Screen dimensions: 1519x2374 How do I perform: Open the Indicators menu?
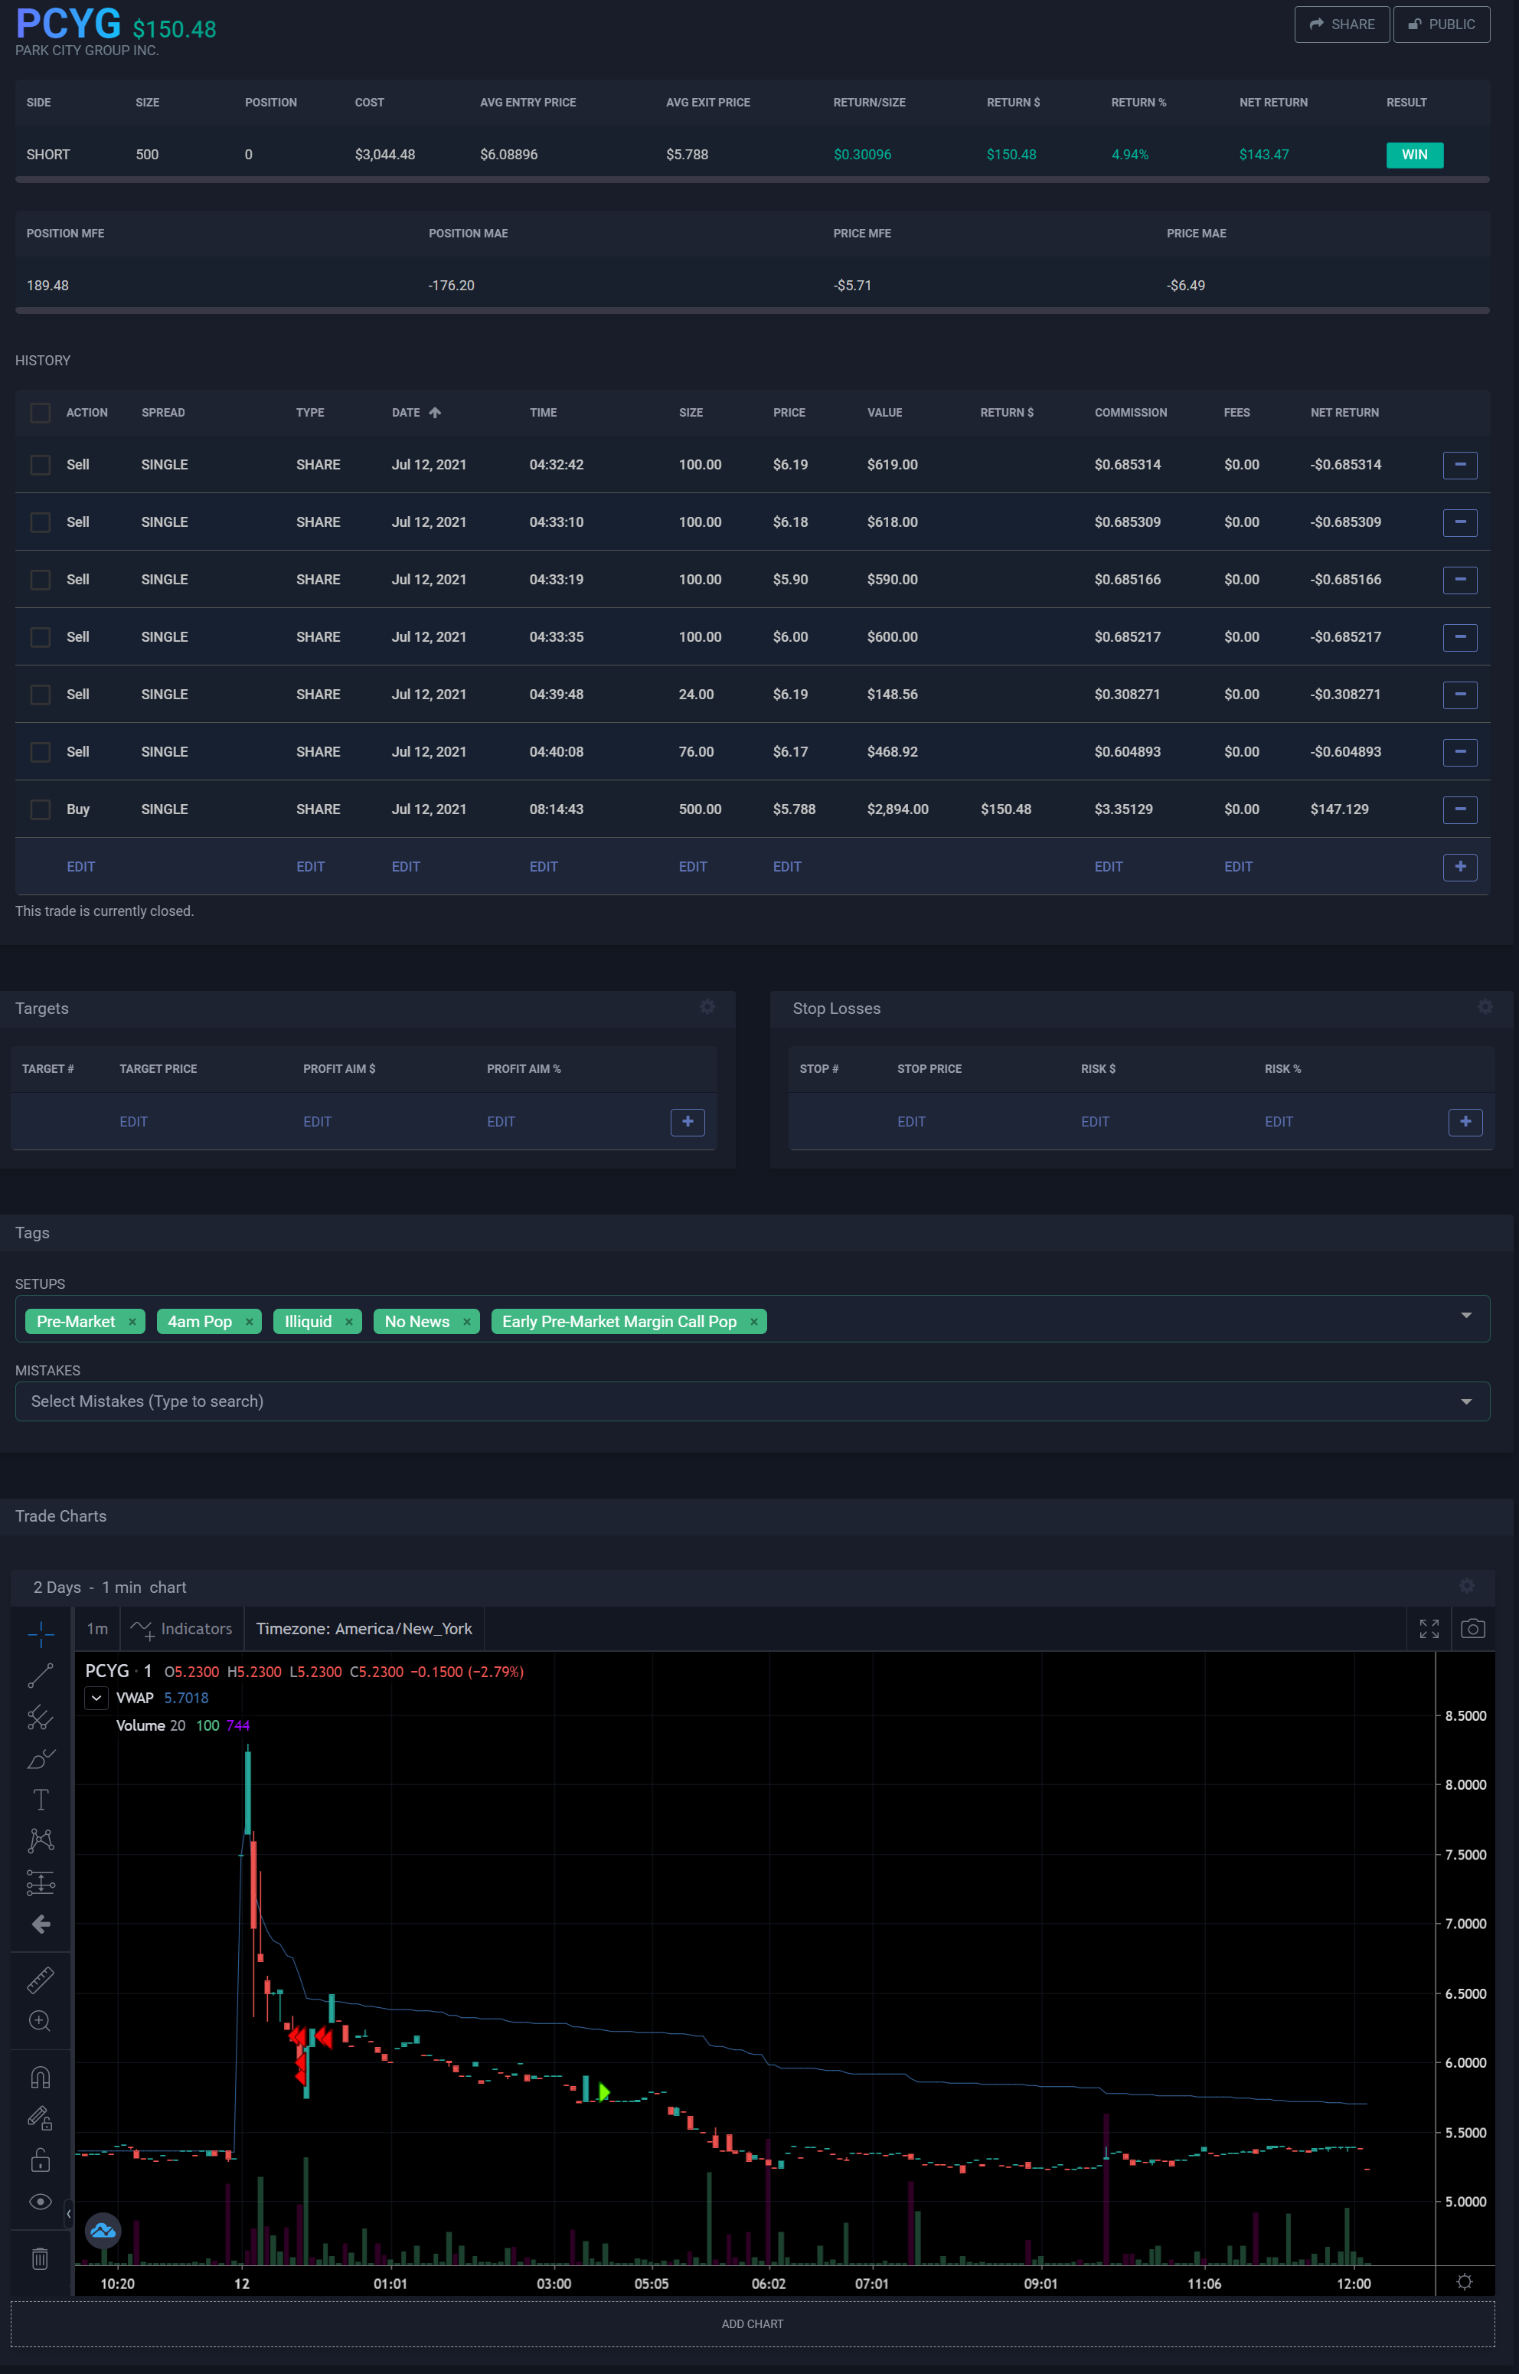(x=182, y=1628)
